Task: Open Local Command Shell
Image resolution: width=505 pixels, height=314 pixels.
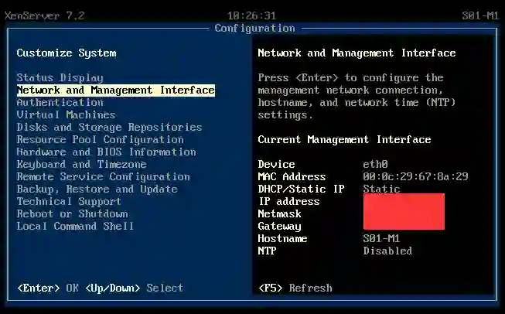Action: pyautogui.click(x=75, y=227)
